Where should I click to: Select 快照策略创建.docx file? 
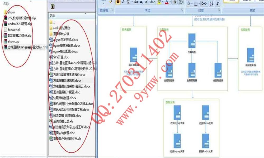(63, 98)
